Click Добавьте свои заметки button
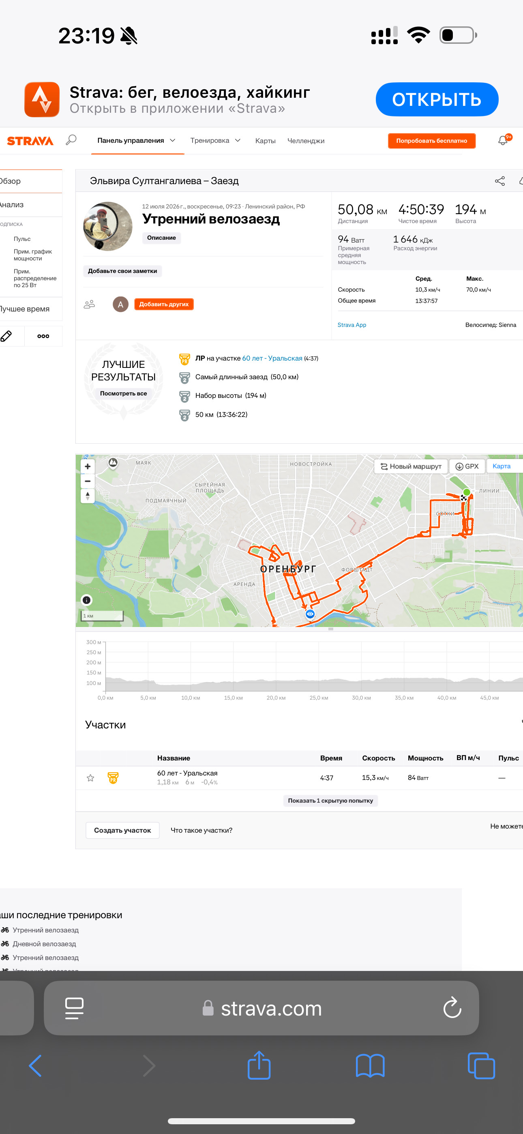Viewport: 523px width, 1134px height. tap(122, 271)
